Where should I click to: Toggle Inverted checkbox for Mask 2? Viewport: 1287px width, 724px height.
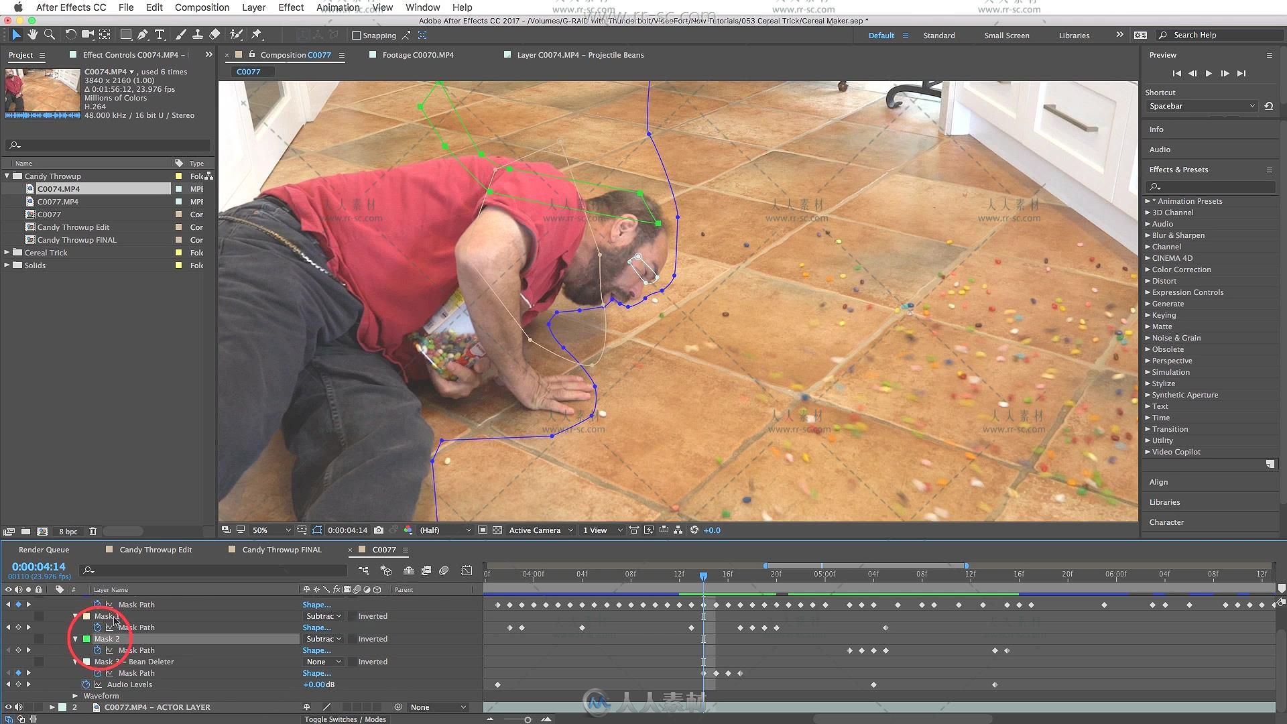click(352, 639)
